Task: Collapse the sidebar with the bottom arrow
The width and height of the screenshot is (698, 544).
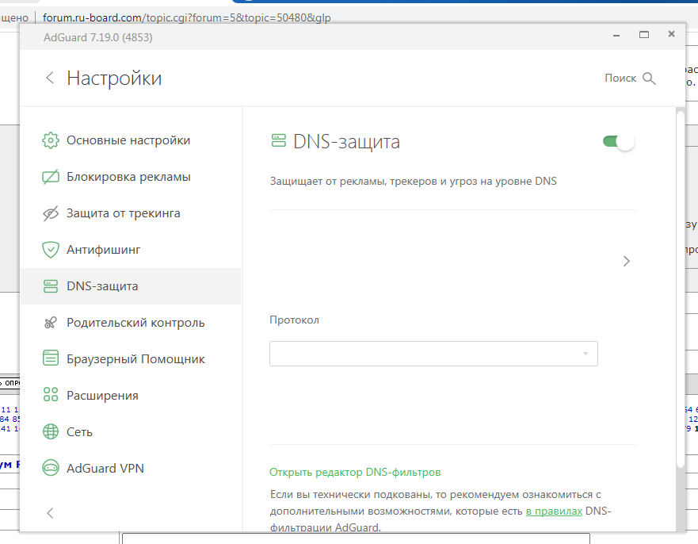Action: tap(50, 513)
